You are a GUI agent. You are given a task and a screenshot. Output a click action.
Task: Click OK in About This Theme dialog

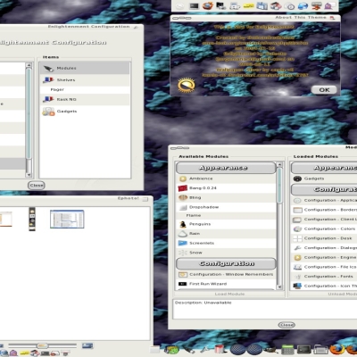[324, 90]
